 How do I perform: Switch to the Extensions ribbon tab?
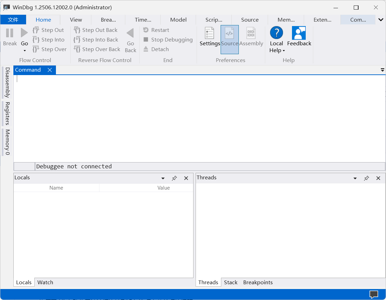point(322,20)
